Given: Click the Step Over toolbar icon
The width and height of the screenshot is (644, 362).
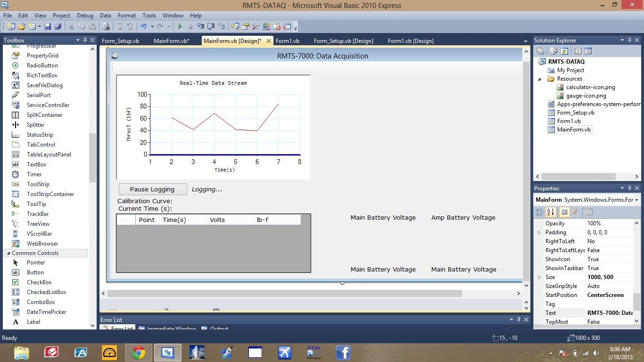Looking at the screenshot, I should (x=211, y=27).
